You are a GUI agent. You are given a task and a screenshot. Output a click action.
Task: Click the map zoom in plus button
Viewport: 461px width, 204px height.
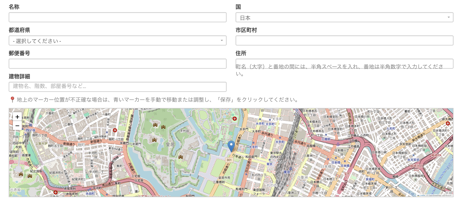17,117
